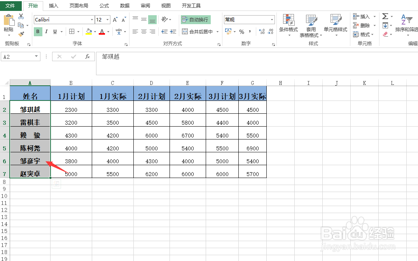Open the font size 12 dropdown

[107, 20]
